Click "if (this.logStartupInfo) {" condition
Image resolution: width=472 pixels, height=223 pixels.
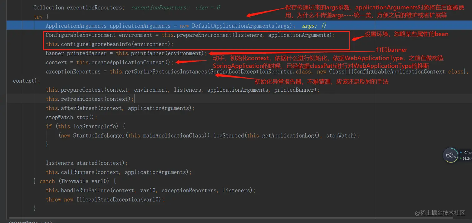[x=85, y=126]
